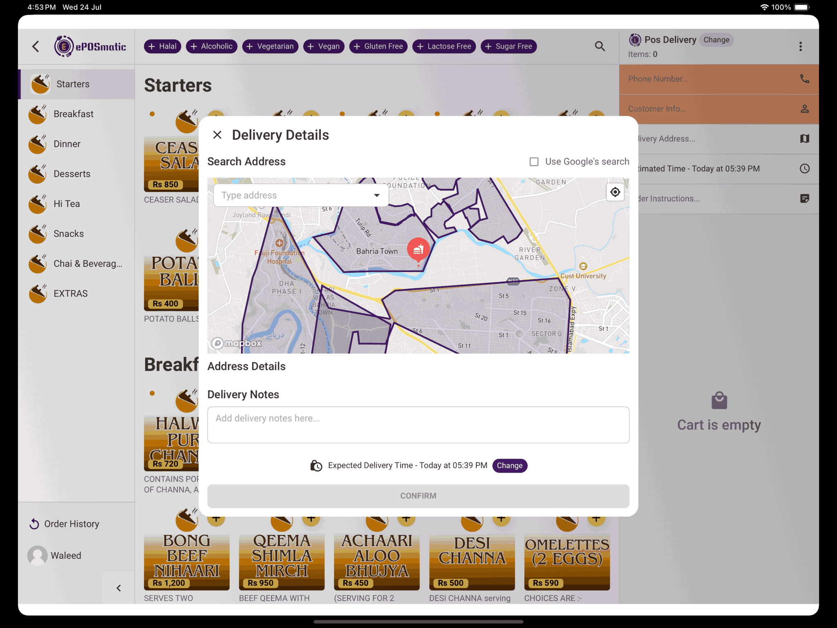Expand the Type address dropdown arrow
The image size is (837, 628).
coord(376,195)
